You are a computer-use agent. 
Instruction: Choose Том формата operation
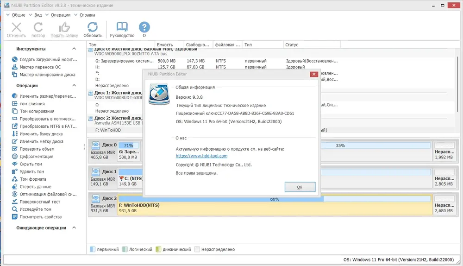[x=29, y=179]
